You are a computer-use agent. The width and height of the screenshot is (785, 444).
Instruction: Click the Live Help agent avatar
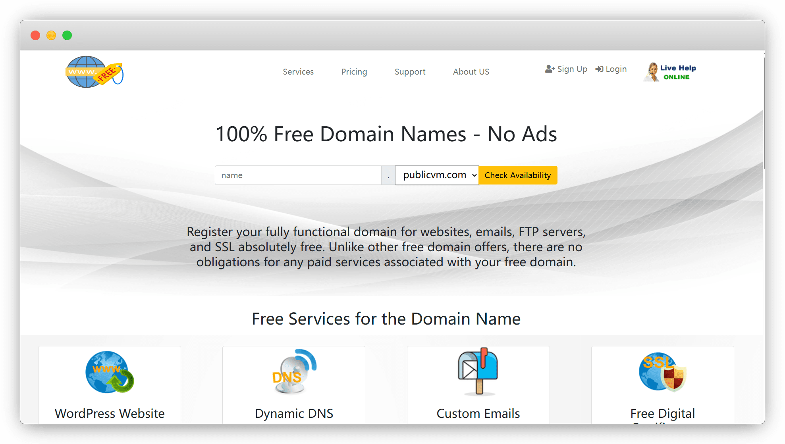[651, 72]
